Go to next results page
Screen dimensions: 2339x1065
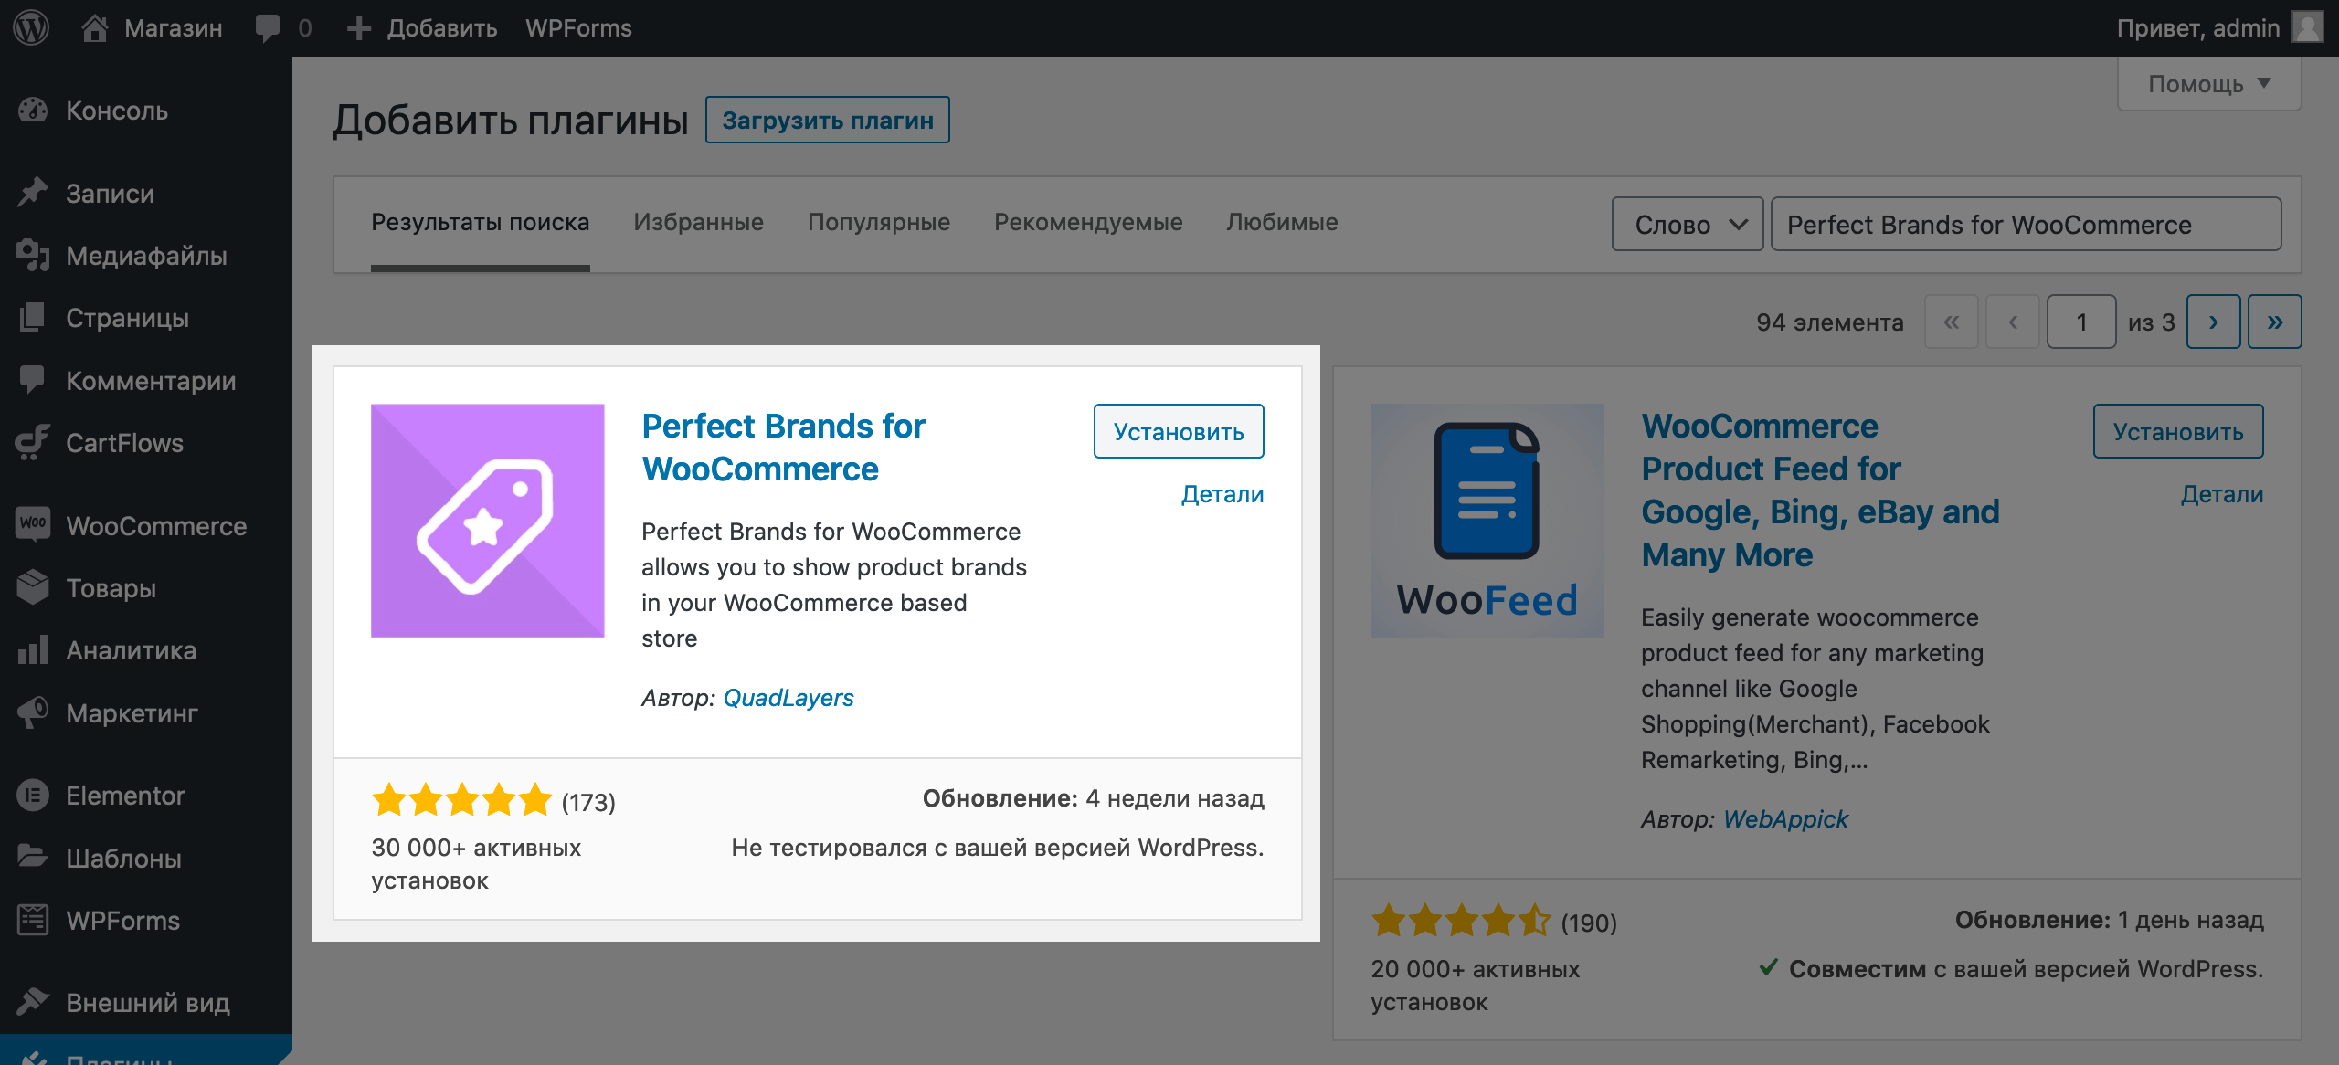[x=2213, y=322]
